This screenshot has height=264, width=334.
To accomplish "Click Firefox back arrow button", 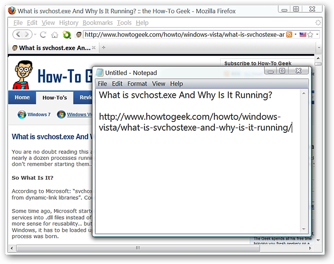I will click(18, 34).
